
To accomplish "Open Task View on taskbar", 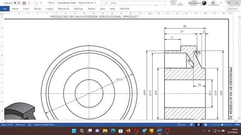I will (x=90, y=131).
